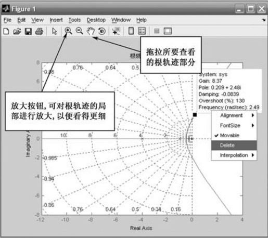Maximize the Figure 1 window
Image resolution: width=268 pixels, height=238 pixels.
tap(251, 9)
